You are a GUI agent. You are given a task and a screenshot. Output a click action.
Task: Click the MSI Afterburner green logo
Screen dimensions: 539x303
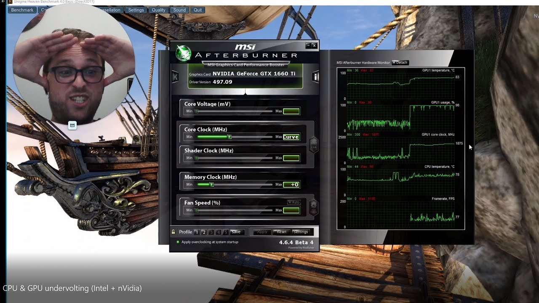183,53
